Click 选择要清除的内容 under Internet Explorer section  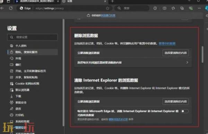click(x=175, y=102)
